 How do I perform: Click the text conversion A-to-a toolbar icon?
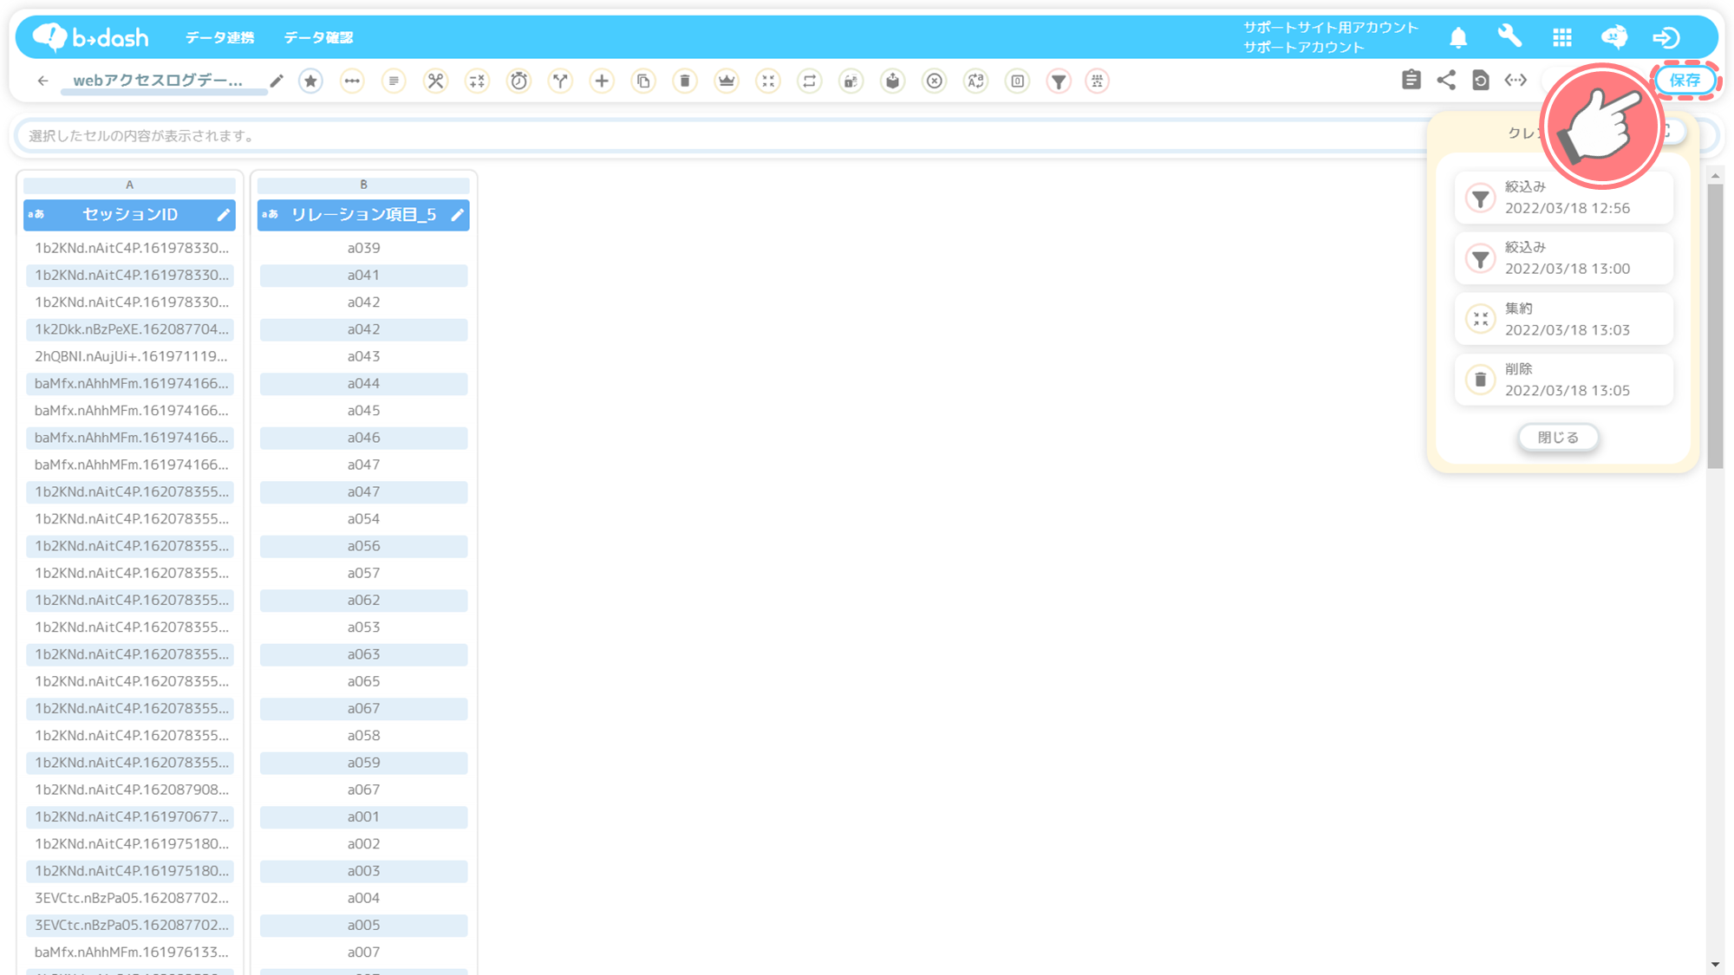pos(976,81)
